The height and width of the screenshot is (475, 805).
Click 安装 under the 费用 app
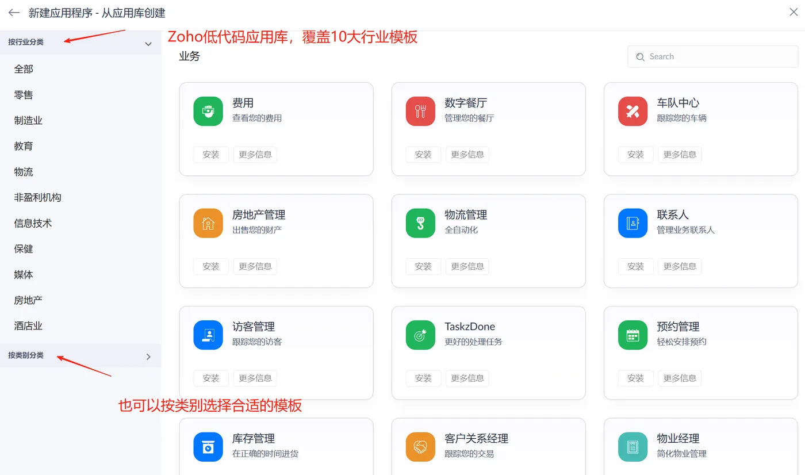click(210, 154)
